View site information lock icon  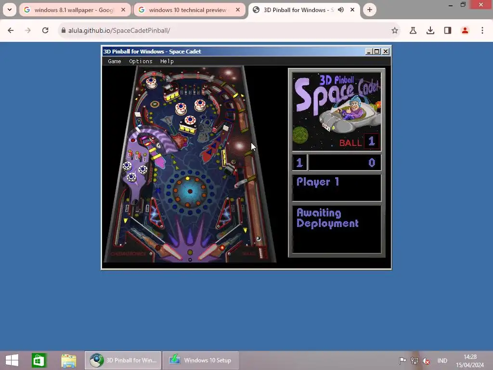tap(64, 30)
